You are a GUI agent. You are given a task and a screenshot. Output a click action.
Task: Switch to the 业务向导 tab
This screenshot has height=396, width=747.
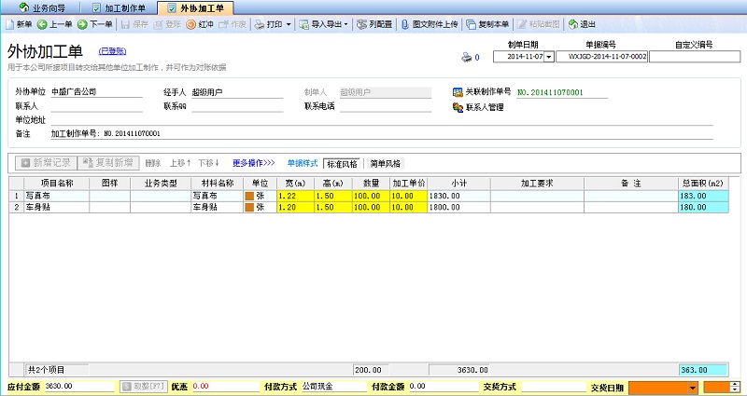pos(48,7)
